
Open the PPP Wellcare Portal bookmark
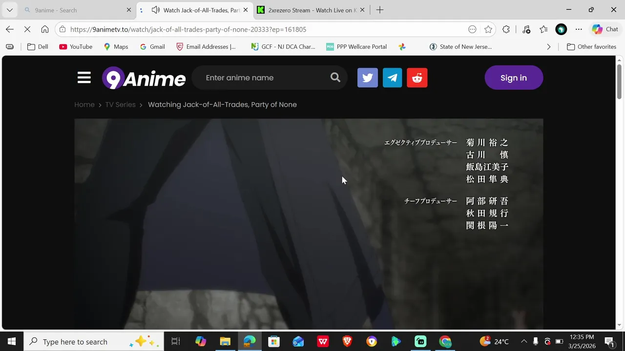point(356,47)
